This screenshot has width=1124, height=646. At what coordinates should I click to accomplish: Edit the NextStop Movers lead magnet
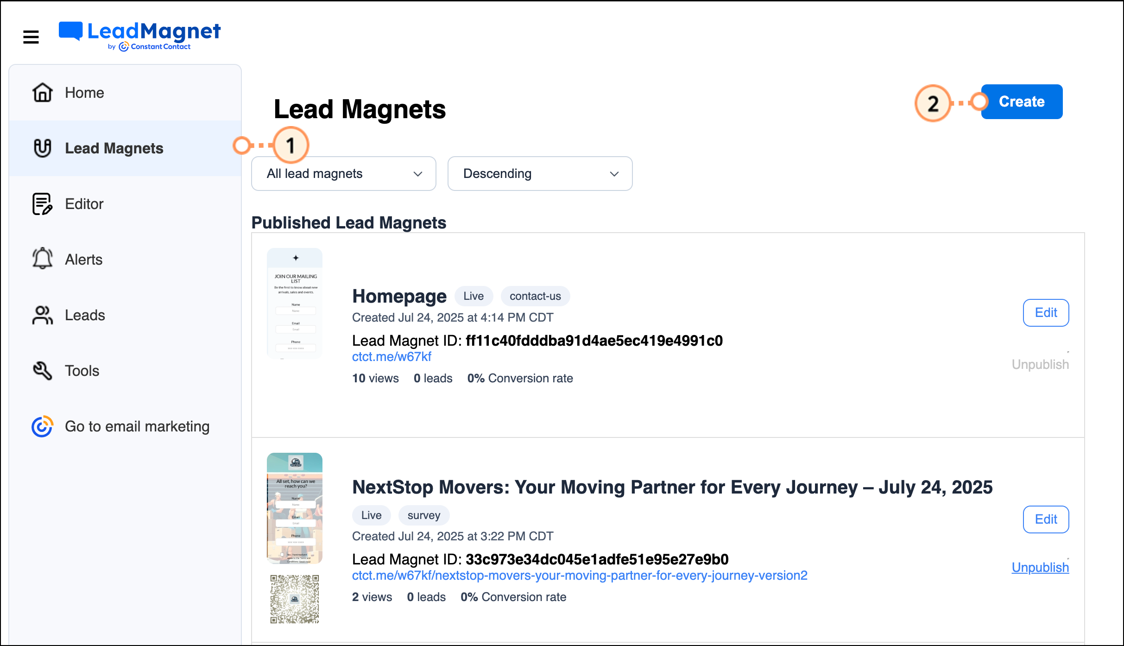pyautogui.click(x=1046, y=519)
